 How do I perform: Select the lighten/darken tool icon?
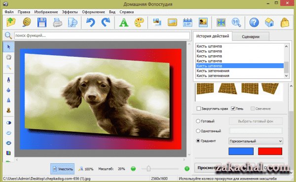tap(8, 123)
